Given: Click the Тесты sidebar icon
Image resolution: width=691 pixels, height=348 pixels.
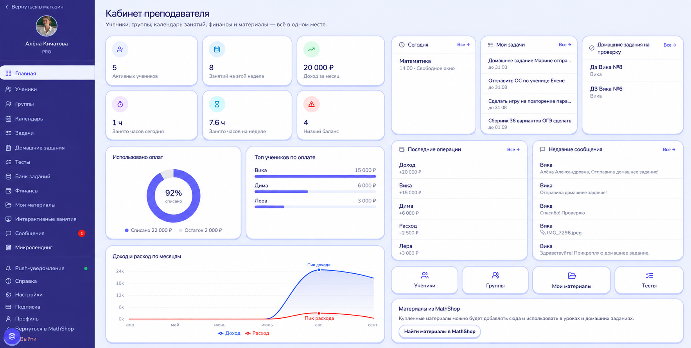Looking at the screenshot, I should coord(8,162).
